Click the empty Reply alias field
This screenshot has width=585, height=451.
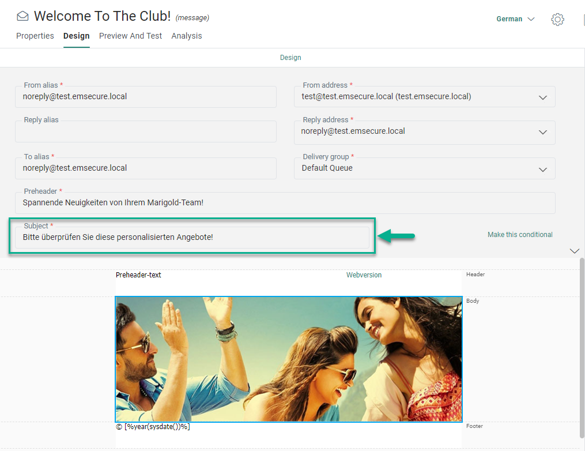[x=146, y=131]
